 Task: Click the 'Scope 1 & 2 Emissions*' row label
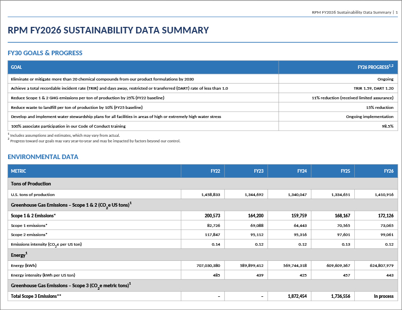click(33, 216)
